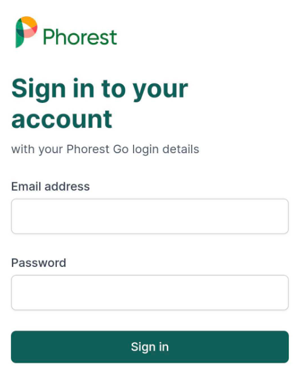Click the word account in the heading
This screenshot has width=298, height=379.
click(62, 119)
